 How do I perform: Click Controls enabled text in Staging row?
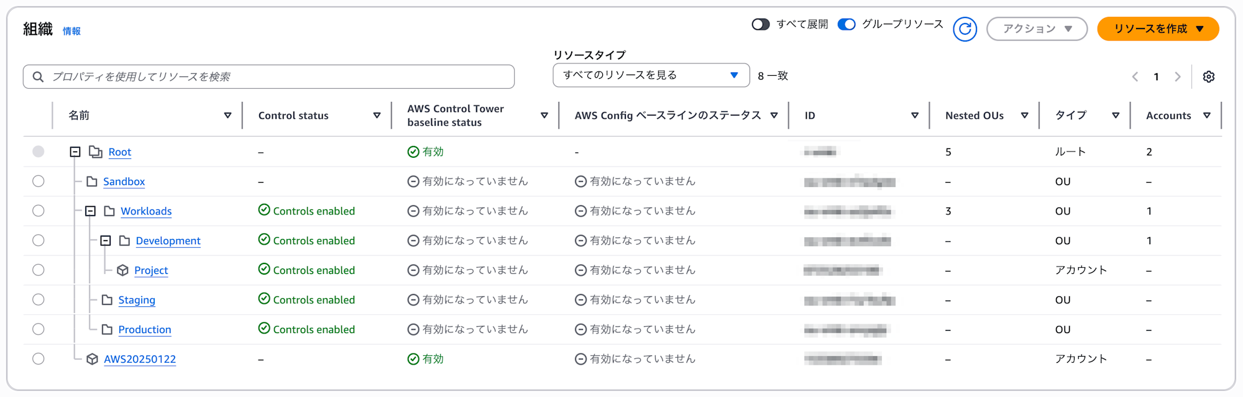click(x=314, y=300)
